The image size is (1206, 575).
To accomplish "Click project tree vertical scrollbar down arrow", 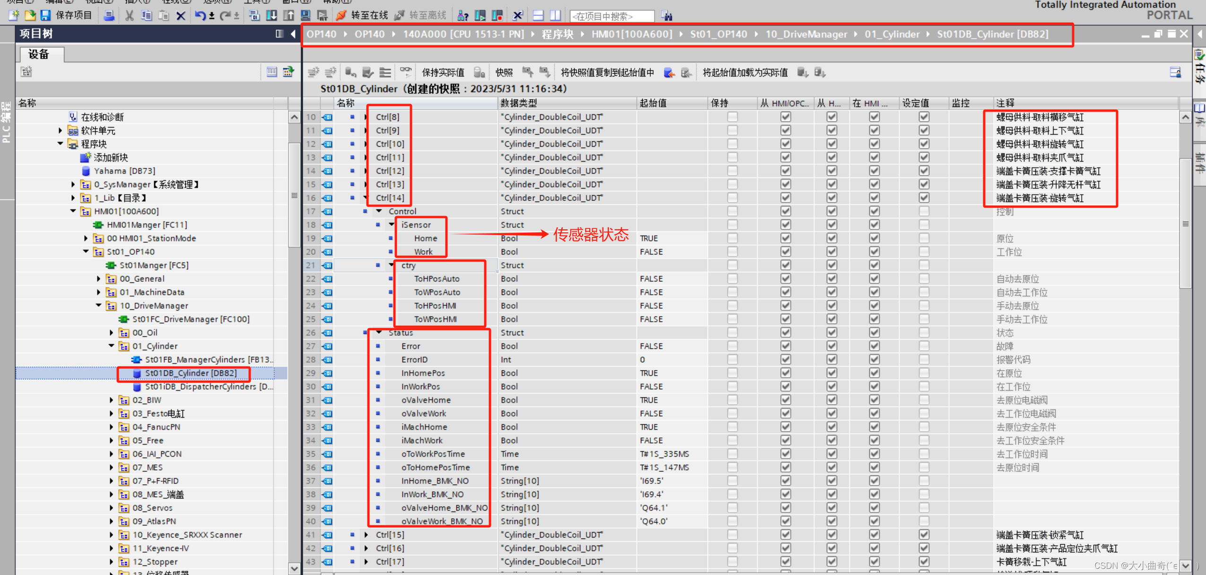I will [294, 568].
